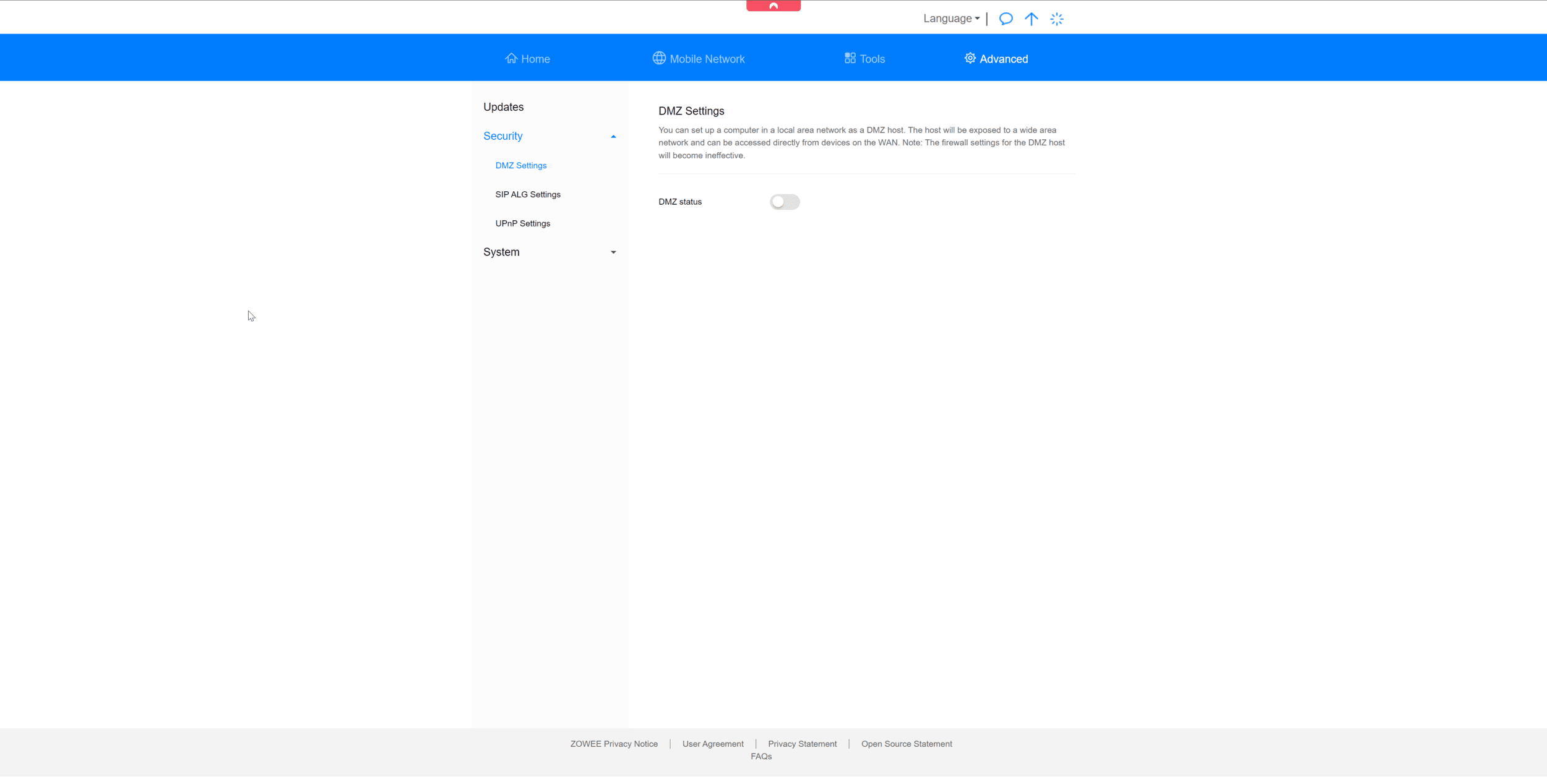Click the Tools grid icon
This screenshot has width=1547, height=779.
(850, 58)
